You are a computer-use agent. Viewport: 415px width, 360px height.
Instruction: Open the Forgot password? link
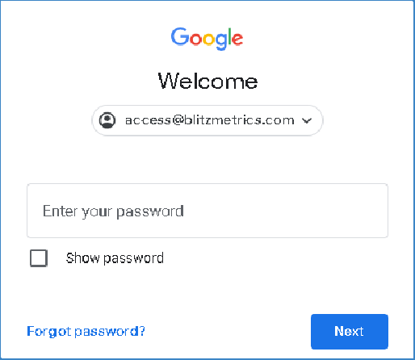tap(86, 331)
